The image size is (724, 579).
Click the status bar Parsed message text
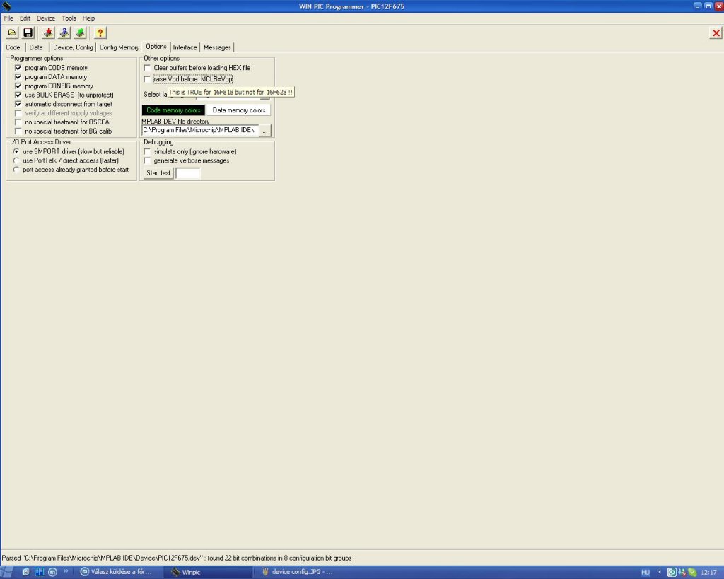[x=177, y=558]
